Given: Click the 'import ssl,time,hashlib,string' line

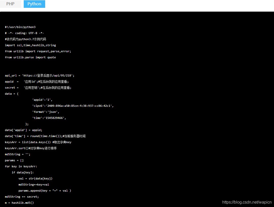Looking at the screenshot, I should point(31,45).
